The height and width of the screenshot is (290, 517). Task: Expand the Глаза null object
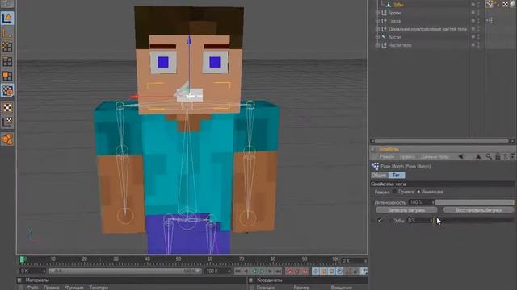[x=377, y=21]
